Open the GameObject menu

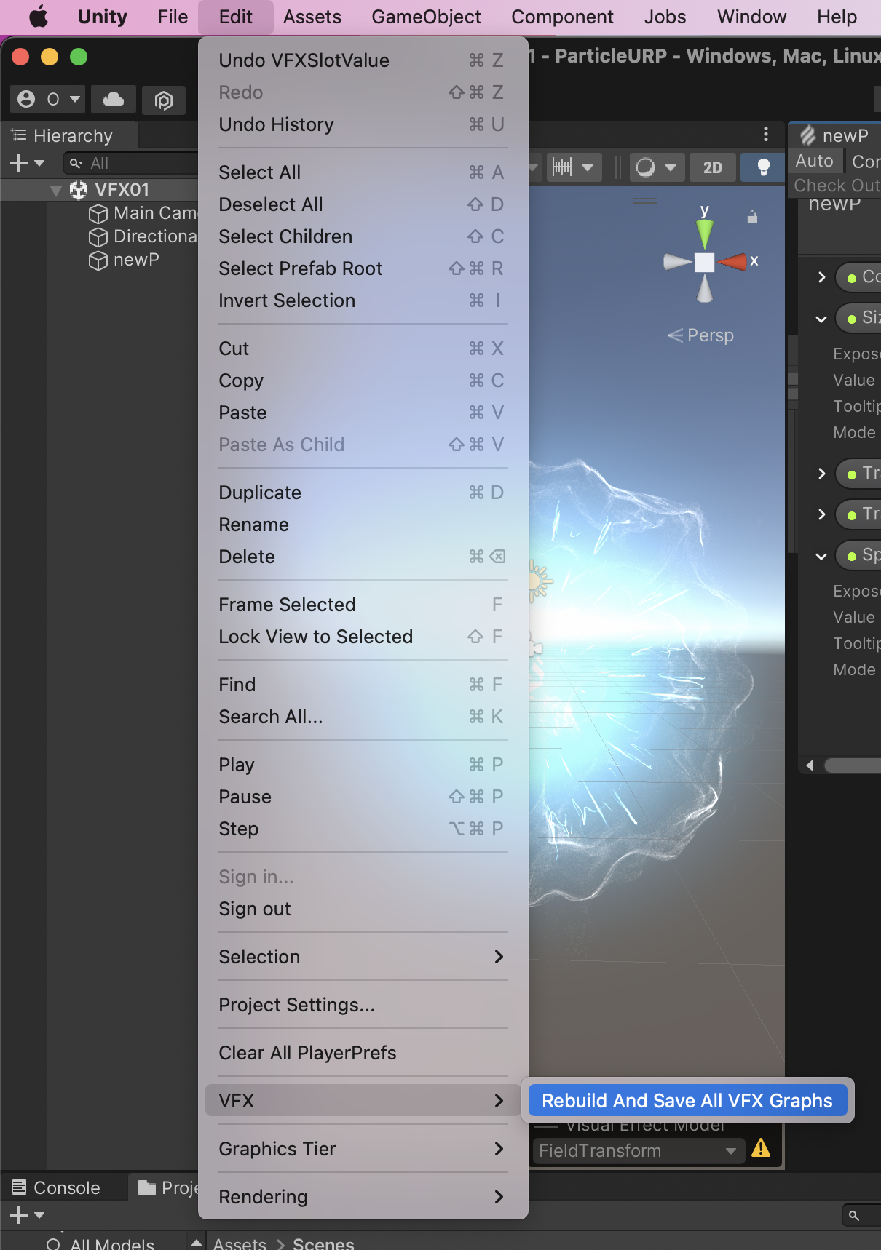click(x=426, y=17)
